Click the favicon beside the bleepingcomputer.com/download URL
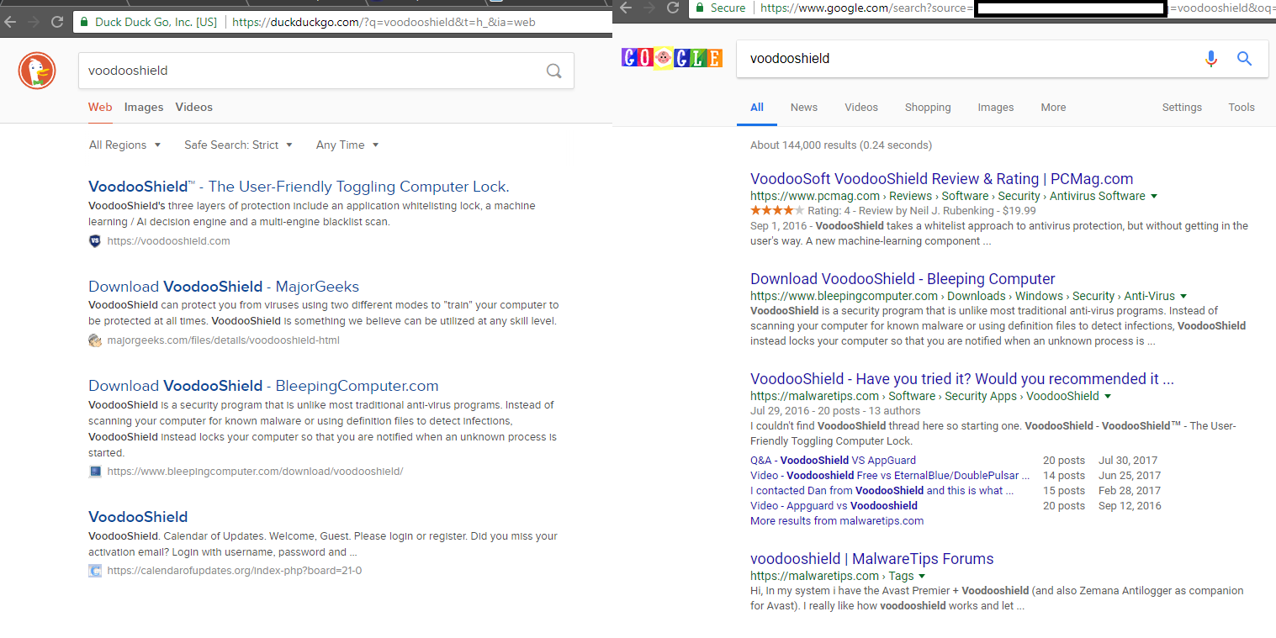Image resolution: width=1276 pixels, height=638 pixels. click(95, 472)
